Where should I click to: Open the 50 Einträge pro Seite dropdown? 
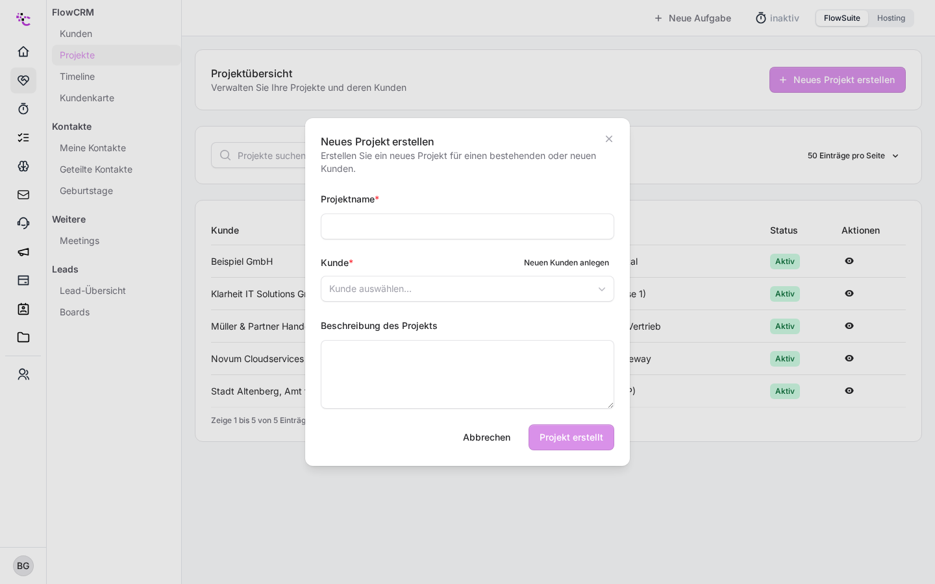point(853,156)
